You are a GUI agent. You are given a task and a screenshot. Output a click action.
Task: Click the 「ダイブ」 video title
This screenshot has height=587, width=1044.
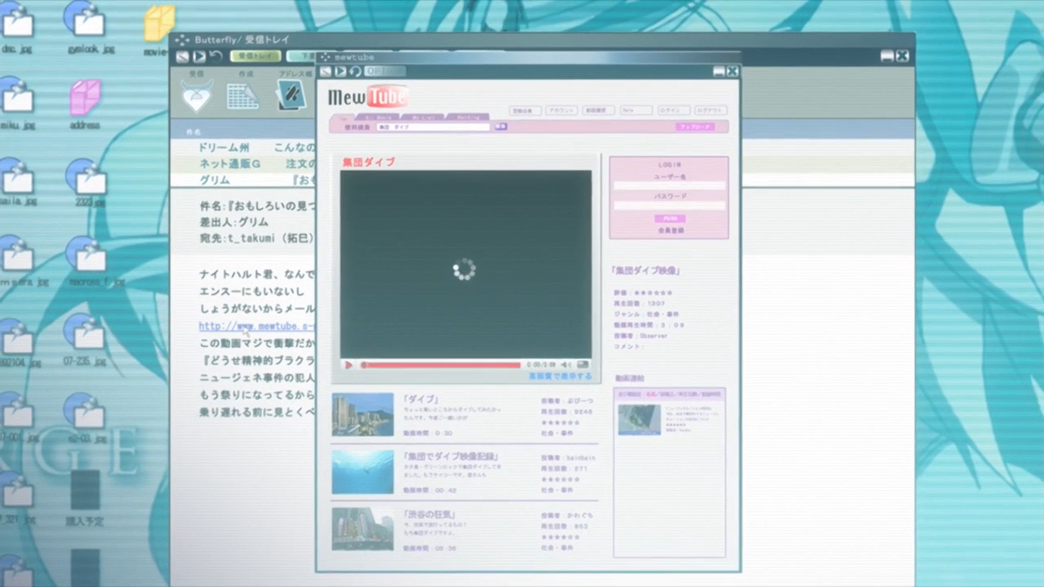pos(421,399)
